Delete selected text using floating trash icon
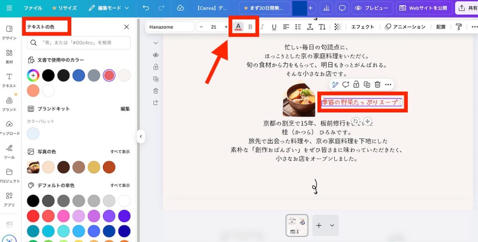Screen dimensions: 478x242 [x=378, y=84]
